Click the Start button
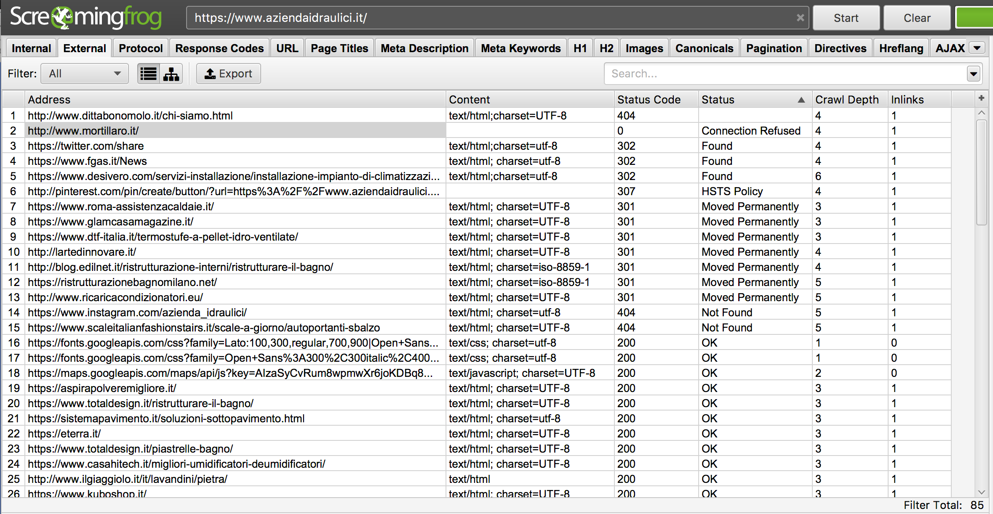The image size is (993, 514). (x=846, y=18)
